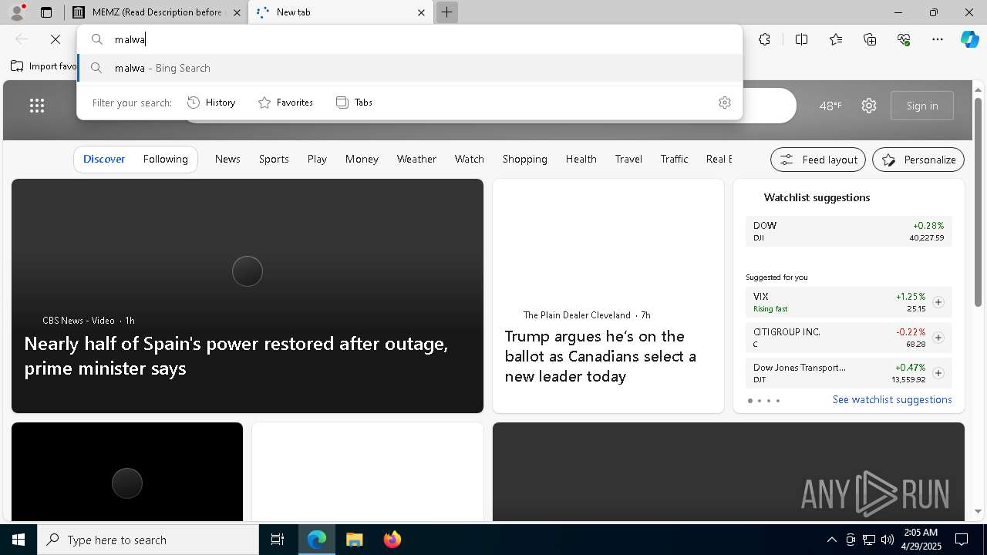Open the Favorites star icon
Image resolution: width=987 pixels, height=555 pixels.
[836, 39]
